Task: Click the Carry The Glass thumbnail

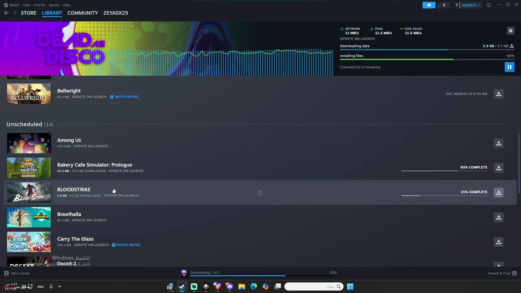Action: pos(29,242)
